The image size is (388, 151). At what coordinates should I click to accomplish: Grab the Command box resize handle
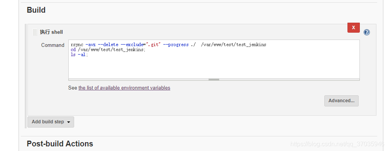click(x=214, y=80)
